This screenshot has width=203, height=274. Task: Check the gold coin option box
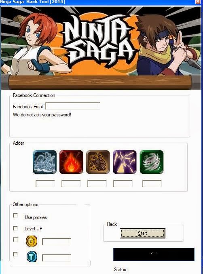[15, 240]
